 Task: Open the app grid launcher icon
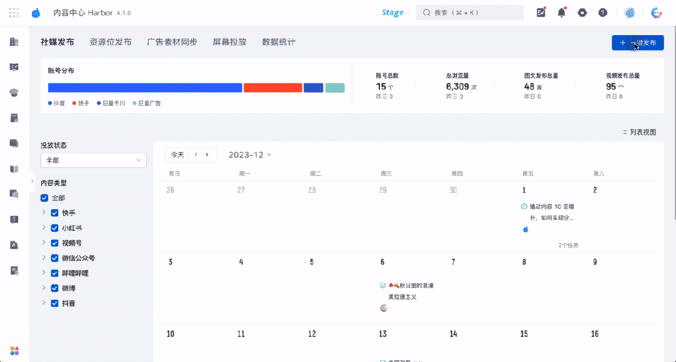coord(14,13)
